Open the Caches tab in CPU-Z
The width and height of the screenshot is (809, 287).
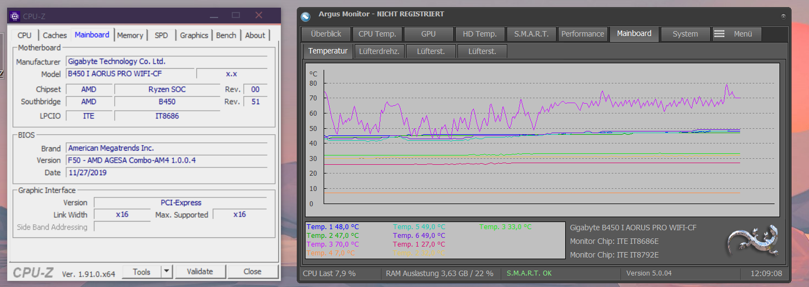point(55,35)
